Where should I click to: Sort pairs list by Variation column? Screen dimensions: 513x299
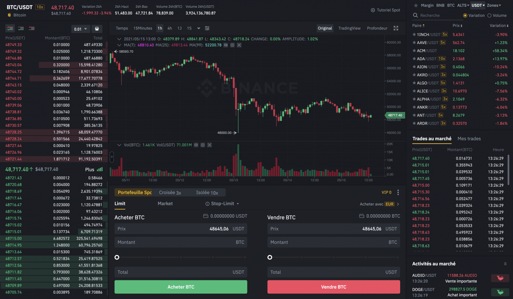[x=499, y=25]
